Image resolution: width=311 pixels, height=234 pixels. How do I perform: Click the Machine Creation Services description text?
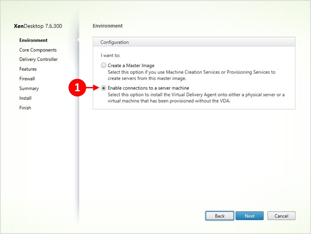[191, 75]
